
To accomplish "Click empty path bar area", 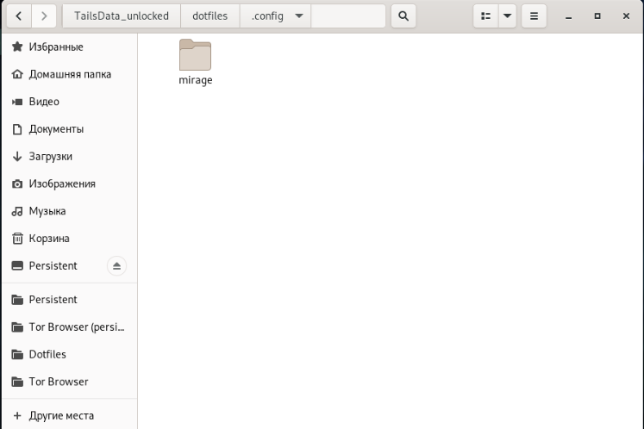I will (347, 16).
